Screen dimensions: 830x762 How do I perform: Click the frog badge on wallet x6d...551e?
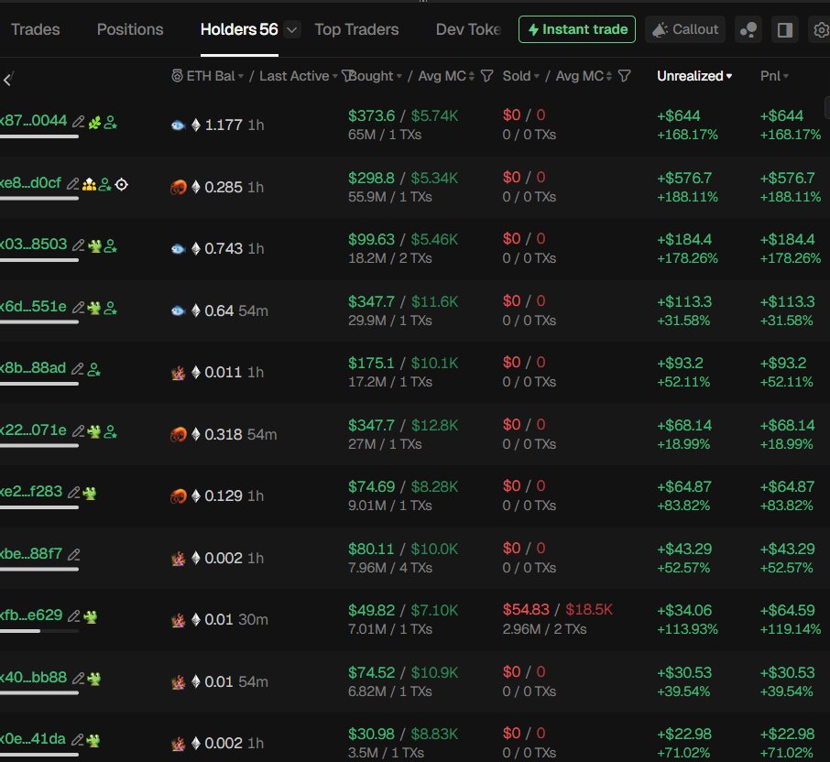[x=94, y=308]
